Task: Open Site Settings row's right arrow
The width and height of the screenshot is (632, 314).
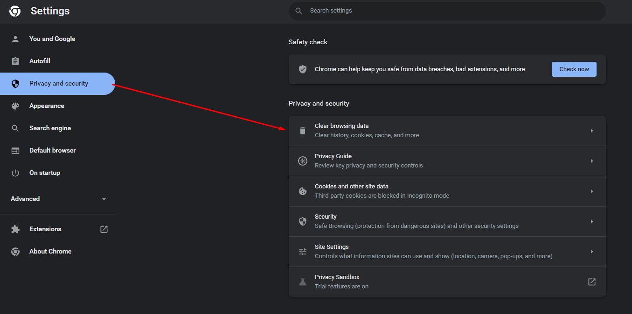Action: pos(592,252)
